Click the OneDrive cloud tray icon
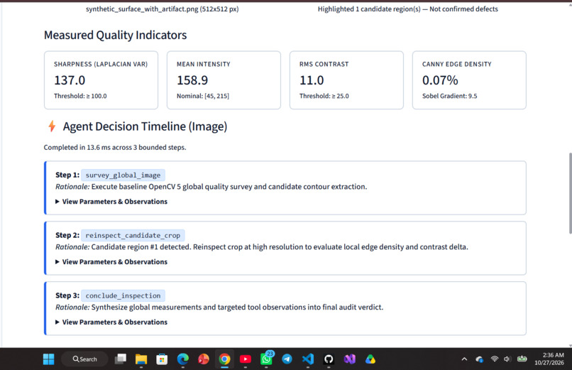 pyautogui.click(x=479, y=359)
